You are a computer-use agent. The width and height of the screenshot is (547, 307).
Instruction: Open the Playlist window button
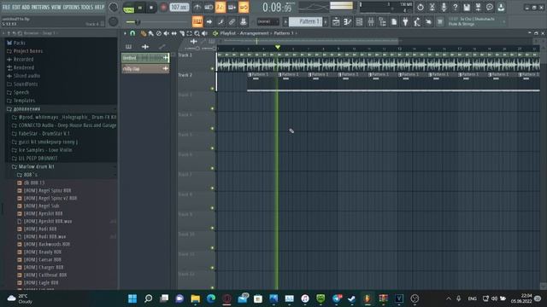(x=336, y=22)
